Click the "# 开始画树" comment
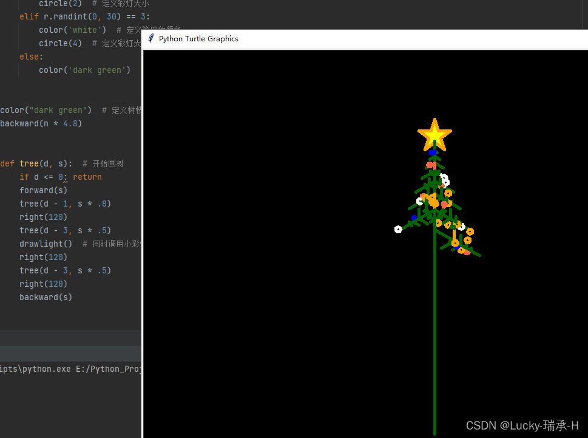 pyautogui.click(x=103, y=163)
